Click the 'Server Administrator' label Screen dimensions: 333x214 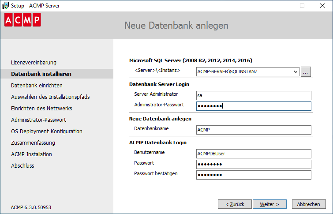click(x=156, y=94)
